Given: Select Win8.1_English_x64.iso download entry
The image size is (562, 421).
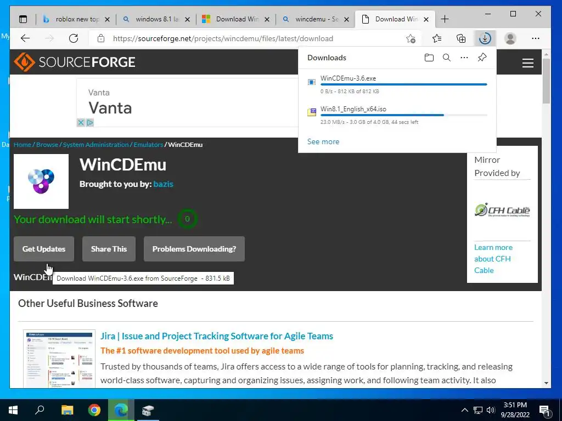Looking at the screenshot, I should pyautogui.click(x=397, y=115).
